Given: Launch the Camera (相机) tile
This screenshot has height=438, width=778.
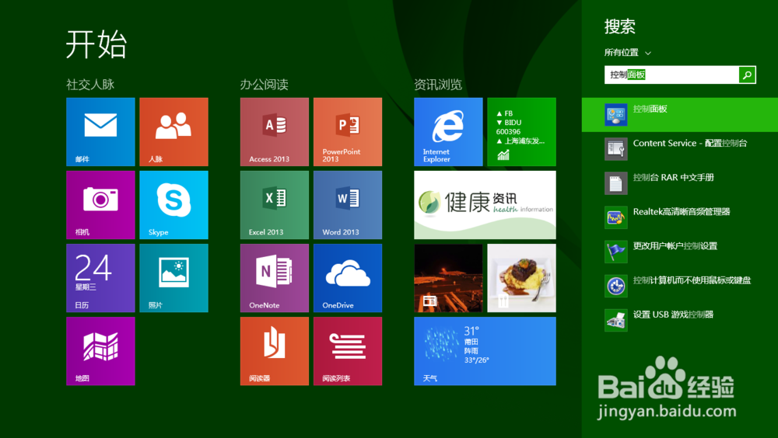Looking at the screenshot, I should (x=100, y=205).
